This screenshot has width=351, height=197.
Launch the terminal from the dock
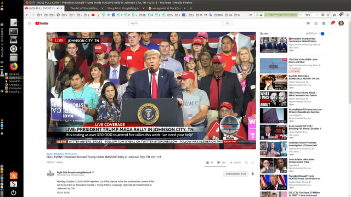[13, 32]
